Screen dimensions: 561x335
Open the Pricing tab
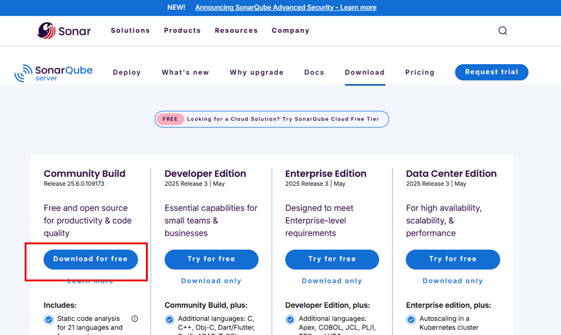(x=420, y=72)
